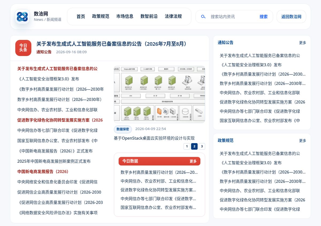321x226 pixels.
Task: Open 《网络数据安全风险评估办法》实施有关事项
Action: click(58, 213)
